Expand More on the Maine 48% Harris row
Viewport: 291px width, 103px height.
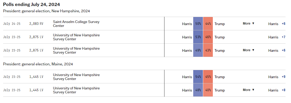pyautogui.click(x=248, y=90)
